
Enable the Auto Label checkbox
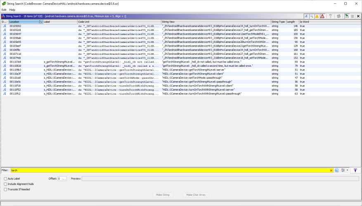[5, 178]
